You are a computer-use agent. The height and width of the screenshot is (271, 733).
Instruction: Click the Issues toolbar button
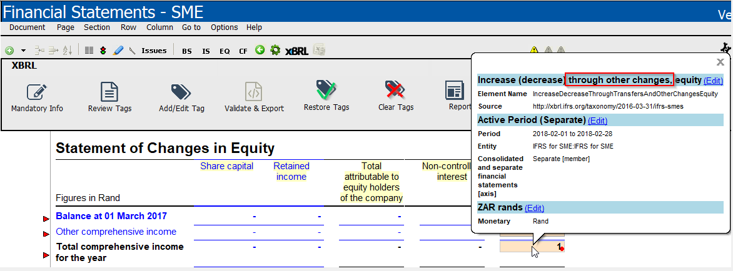[154, 51]
